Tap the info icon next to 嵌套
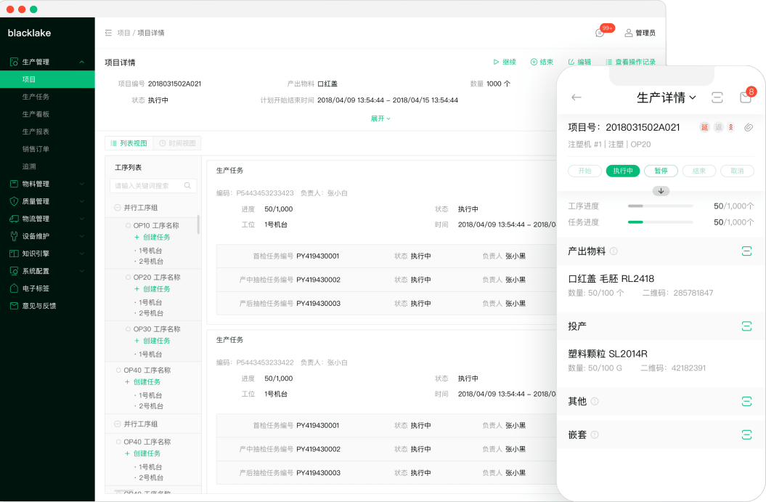Screen dimensions: 766x502 pos(595,434)
